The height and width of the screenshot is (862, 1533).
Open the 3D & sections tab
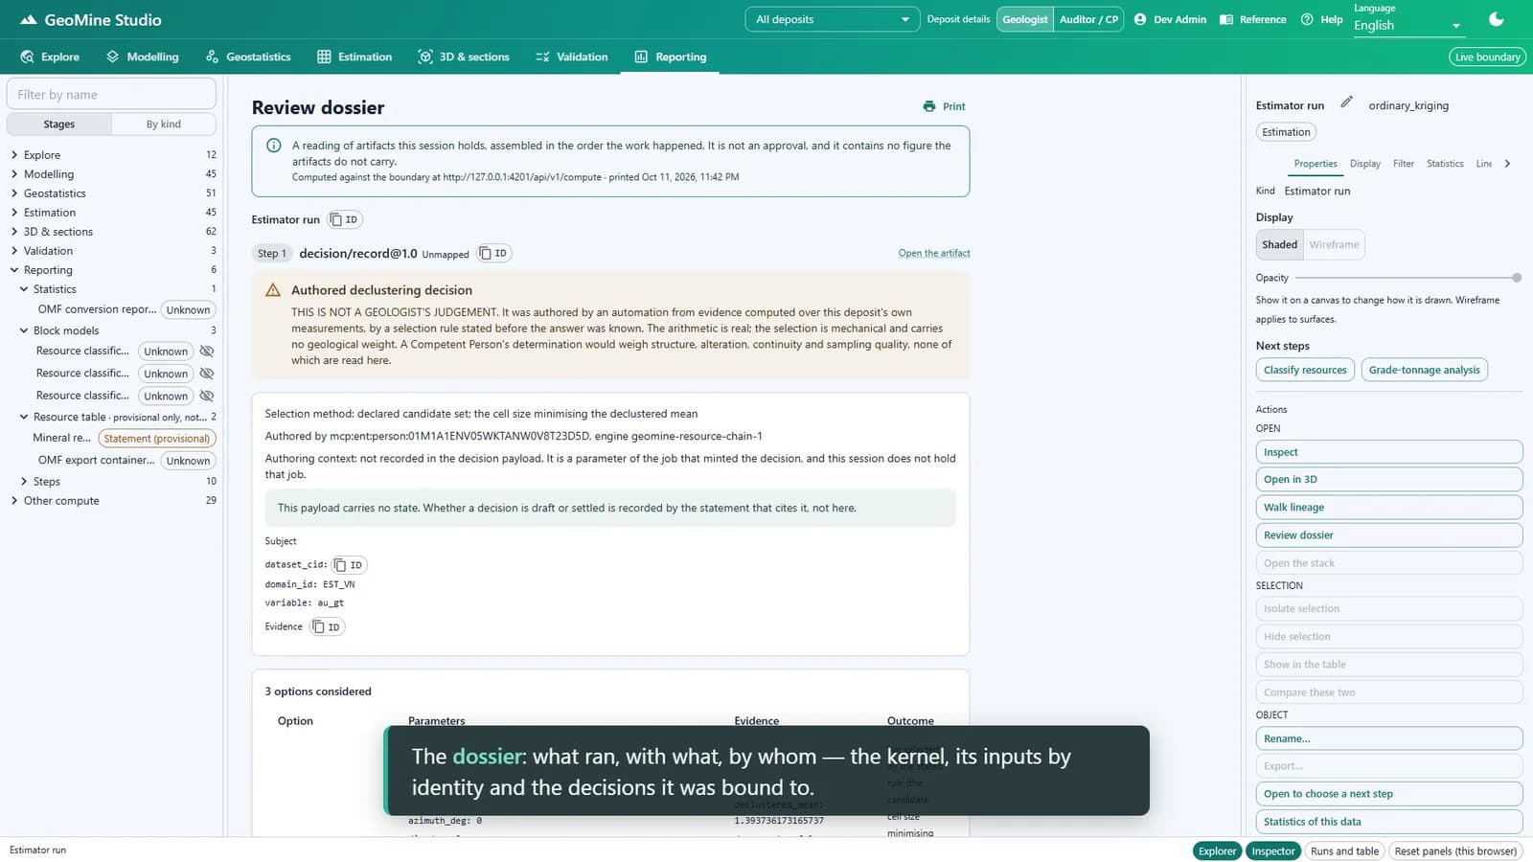click(x=464, y=57)
